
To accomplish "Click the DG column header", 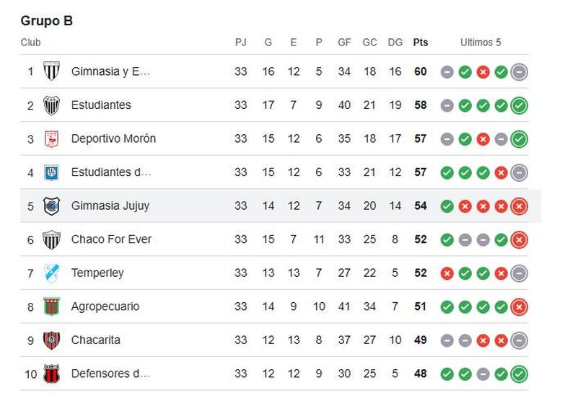I will [395, 43].
